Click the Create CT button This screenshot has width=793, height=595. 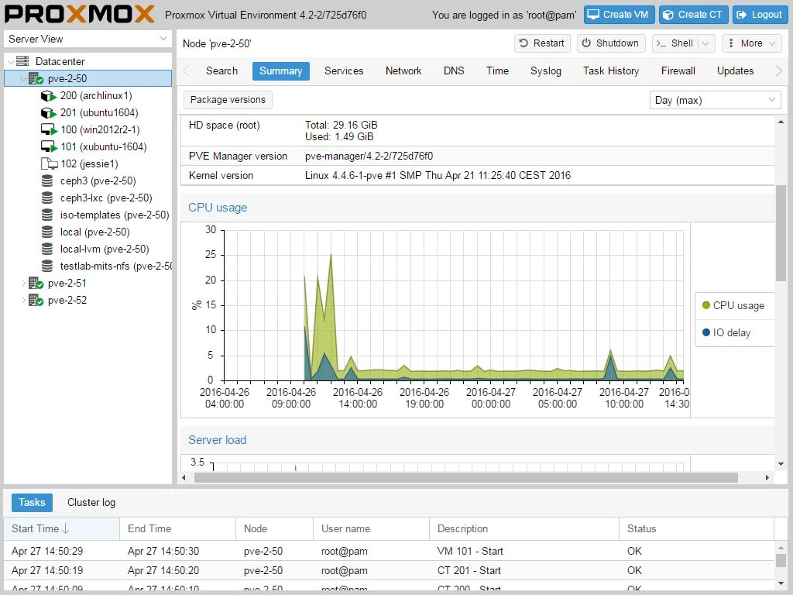pyautogui.click(x=693, y=15)
